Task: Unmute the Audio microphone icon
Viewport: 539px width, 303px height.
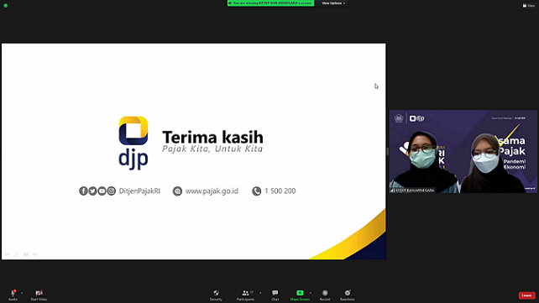Action: (13, 293)
